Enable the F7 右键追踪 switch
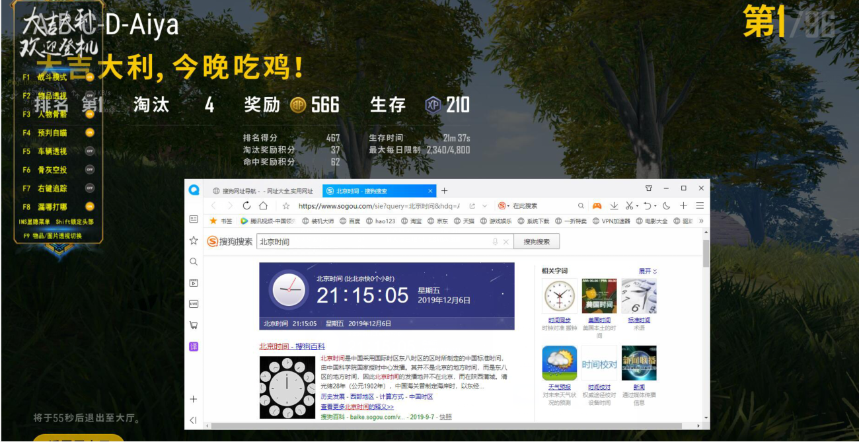The width and height of the screenshot is (859, 442). pos(90,188)
